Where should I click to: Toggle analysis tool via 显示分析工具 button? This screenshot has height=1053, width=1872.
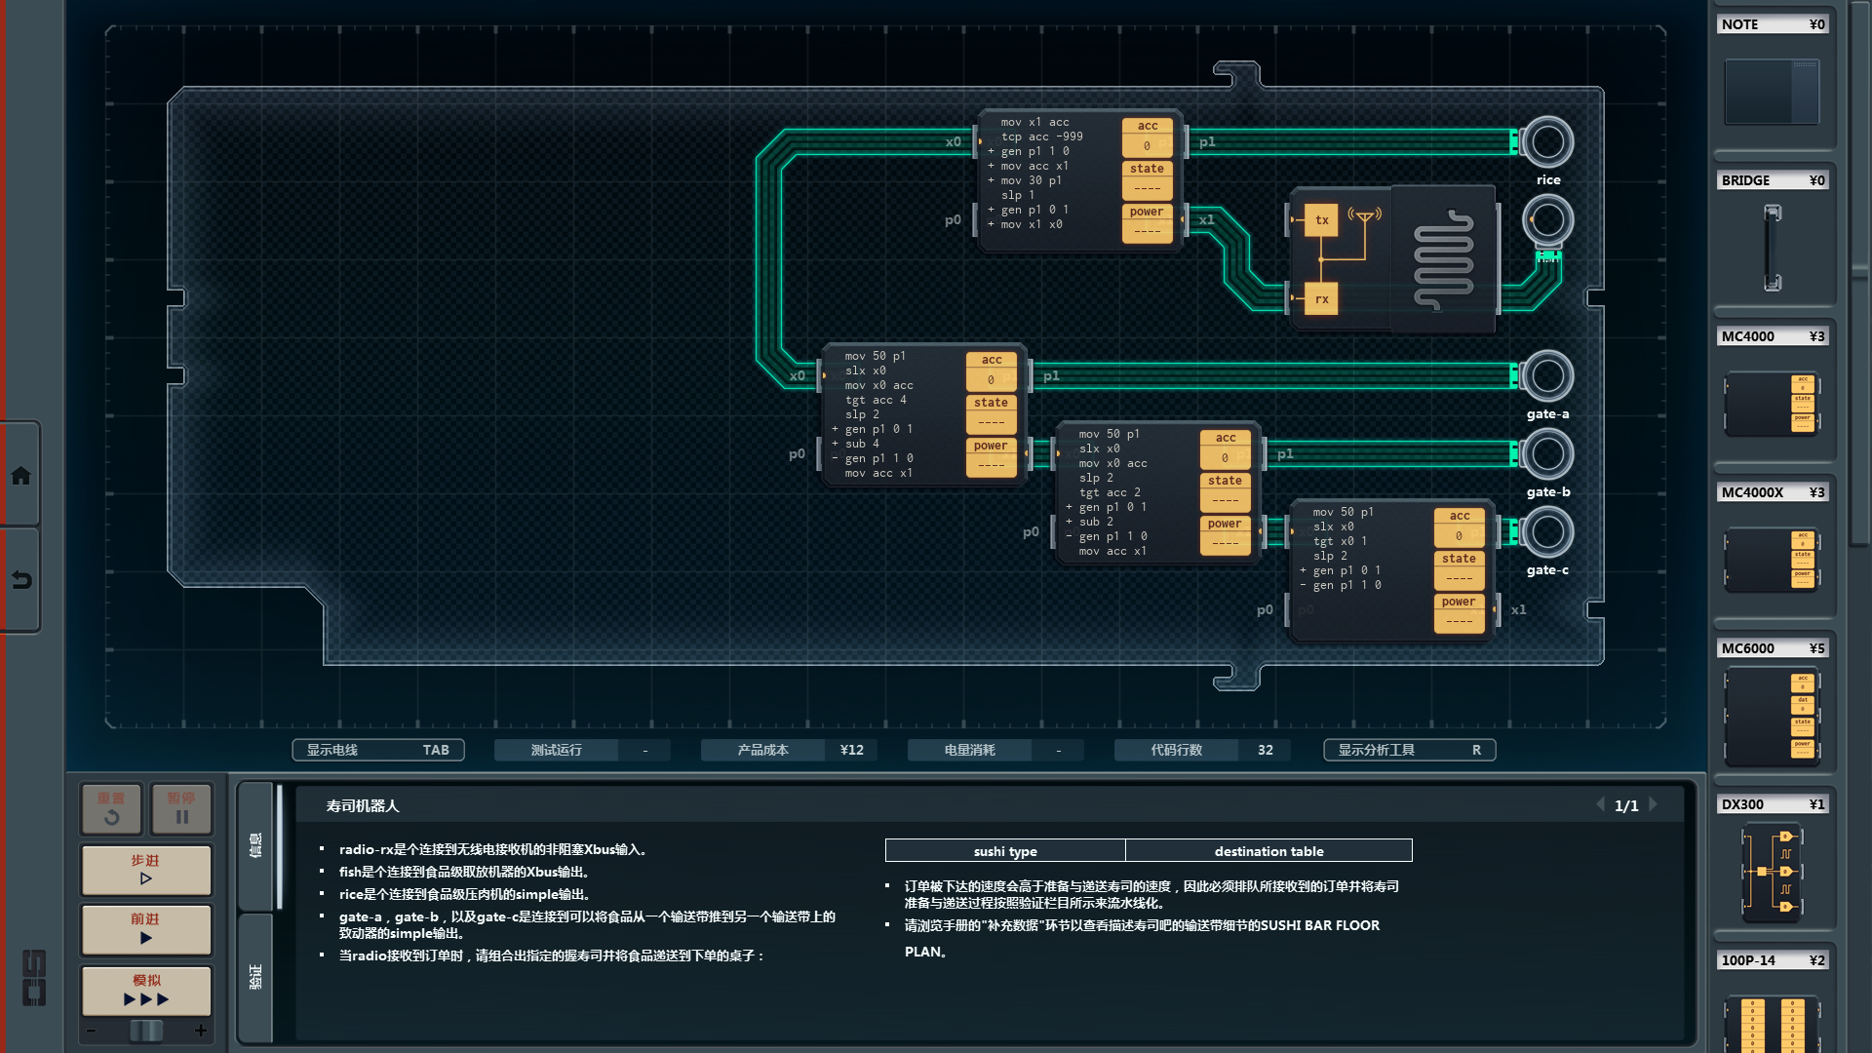click(1409, 750)
